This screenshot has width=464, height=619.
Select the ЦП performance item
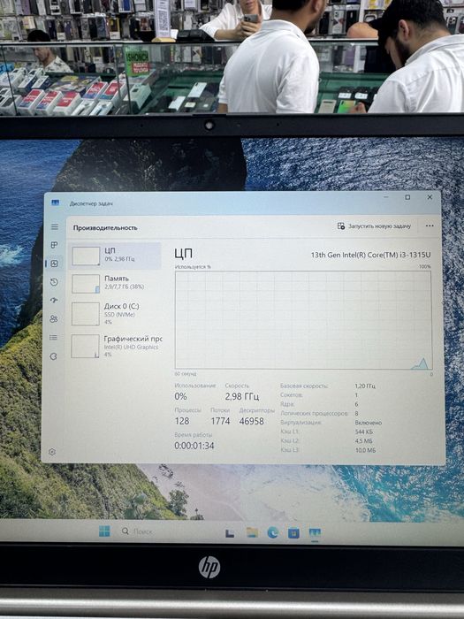click(x=115, y=256)
